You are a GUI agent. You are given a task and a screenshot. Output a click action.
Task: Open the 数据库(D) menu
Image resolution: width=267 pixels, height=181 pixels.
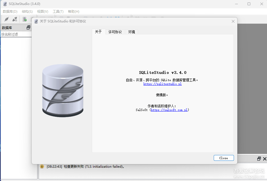point(10,11)
